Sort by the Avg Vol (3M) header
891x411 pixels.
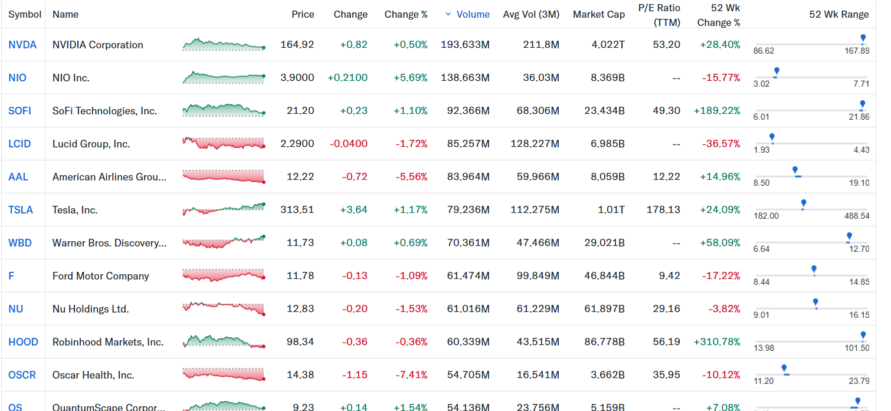point(531,14)
